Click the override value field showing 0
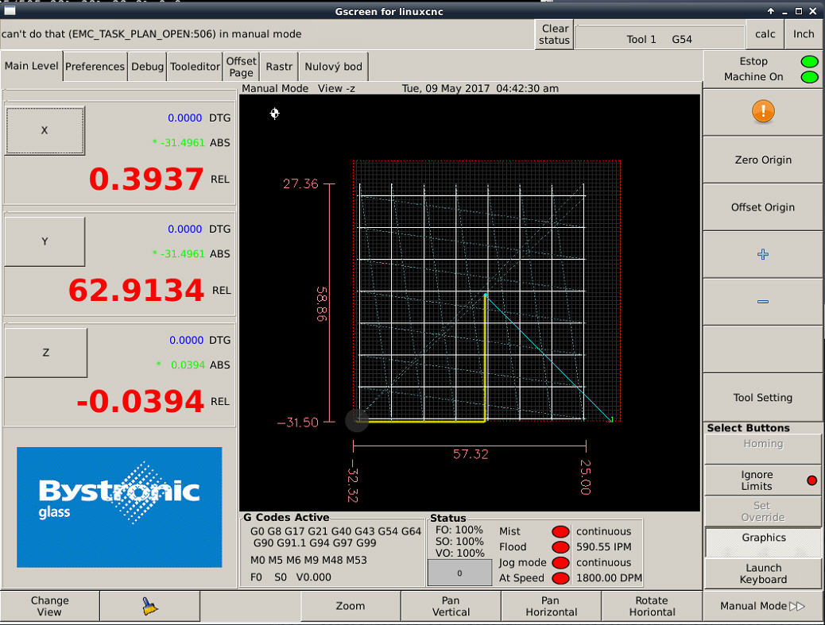 (x=459, y=573)
